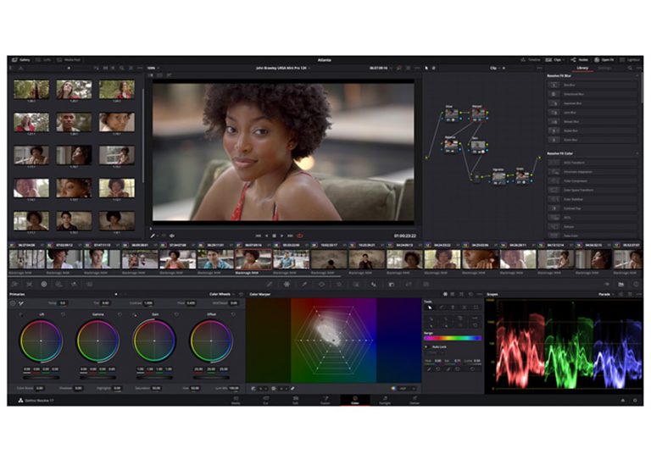Screen dimensions: 651x460
Task: Open project settings gear icon
Action: [x=634, y=399]
